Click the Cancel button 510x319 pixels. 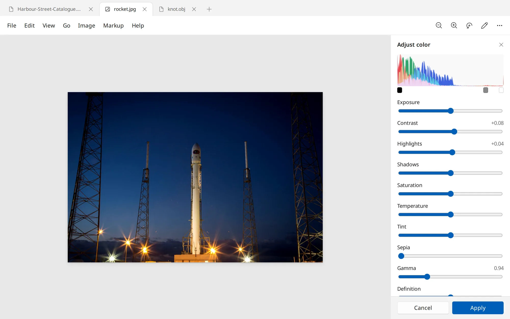(x=423, y=308)
